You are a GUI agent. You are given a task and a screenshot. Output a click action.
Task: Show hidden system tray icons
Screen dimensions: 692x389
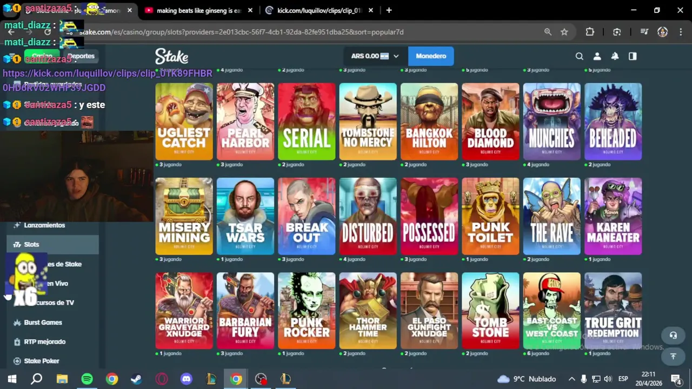click(571, 379)
